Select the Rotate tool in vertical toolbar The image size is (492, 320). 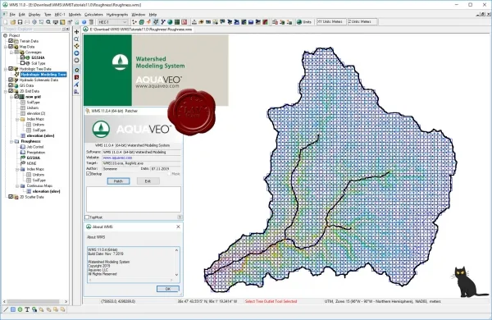pyautogui.click(x=76, y=46)
